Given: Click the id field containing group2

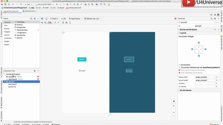Looking at the screenshot, I should click(x=206, y=26).
